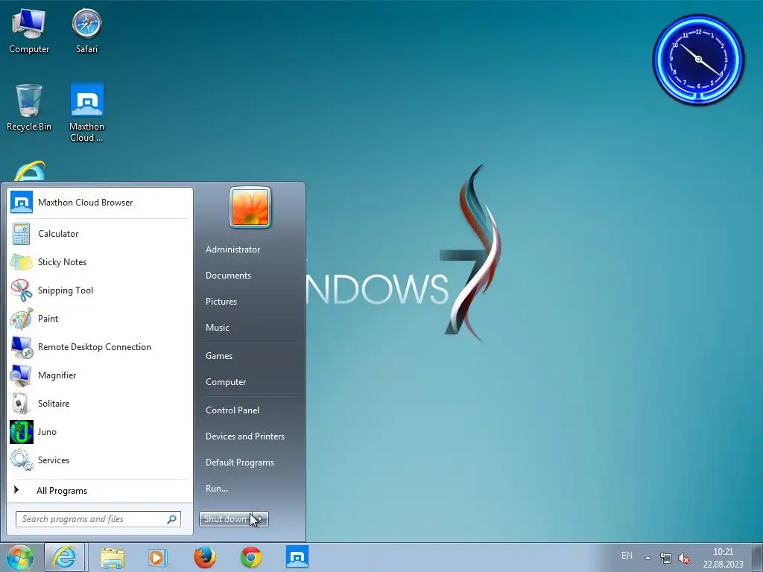Click the Calculator icon in Start menu
The image size is (763, 572).
(22, 234)
